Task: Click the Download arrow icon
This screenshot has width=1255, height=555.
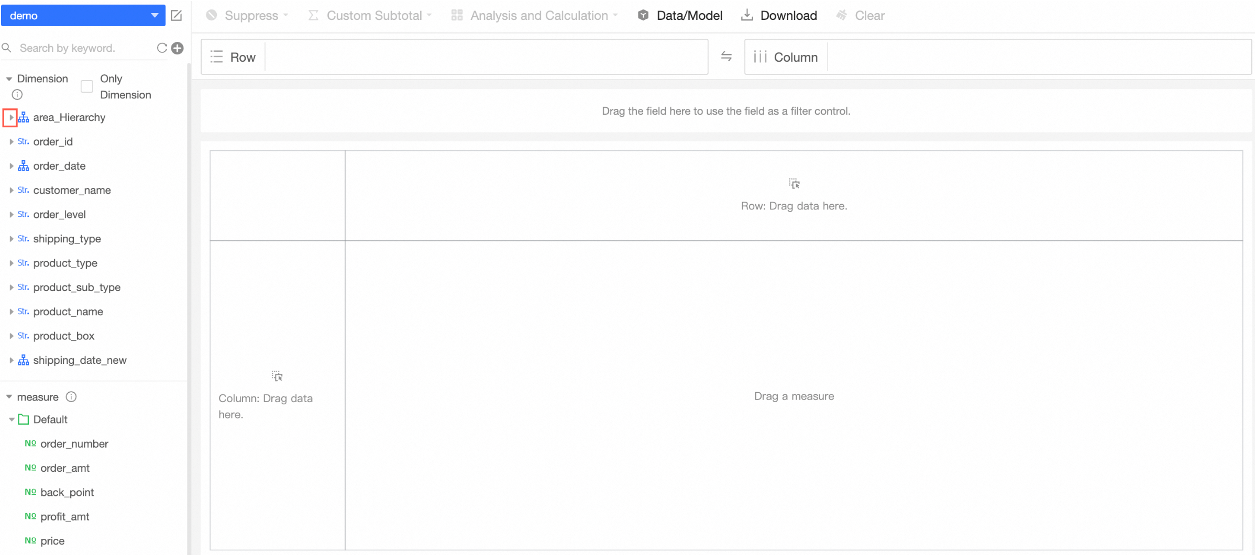Action: point(747,16)
